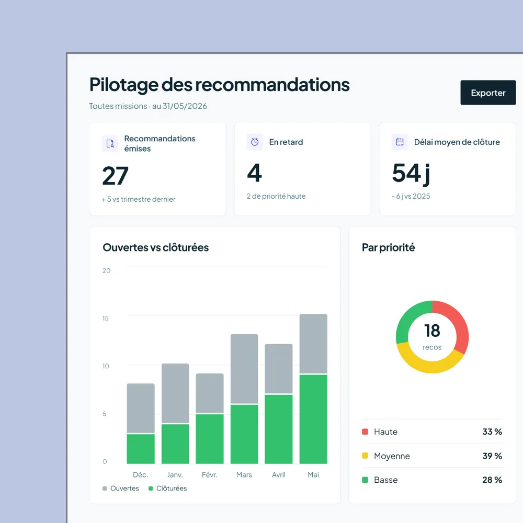
Task: Click the gray Ouvertes bar for Mars
Action: 244,369
